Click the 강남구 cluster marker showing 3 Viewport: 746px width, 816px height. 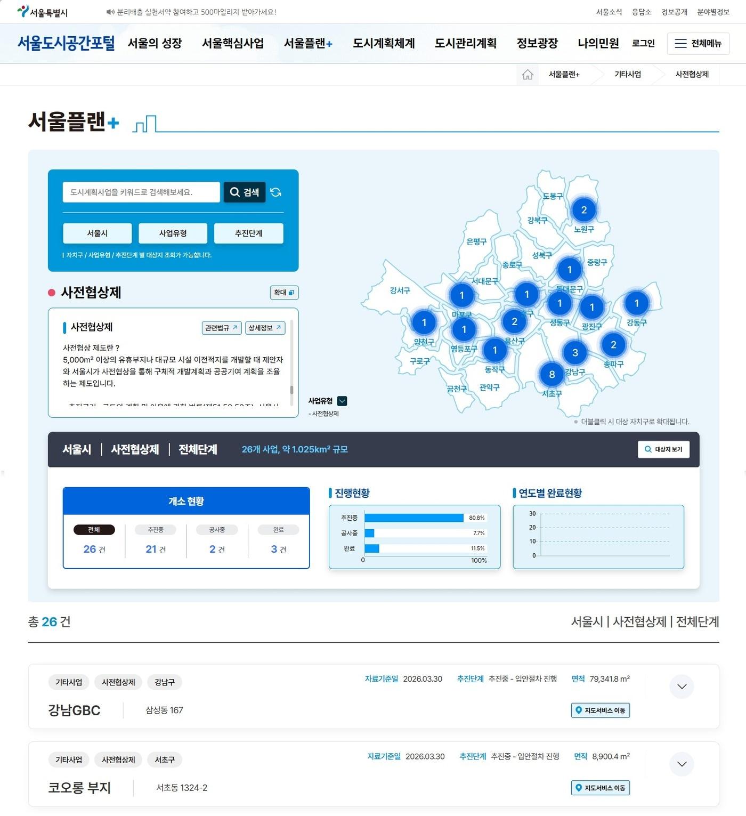[575, 352]
